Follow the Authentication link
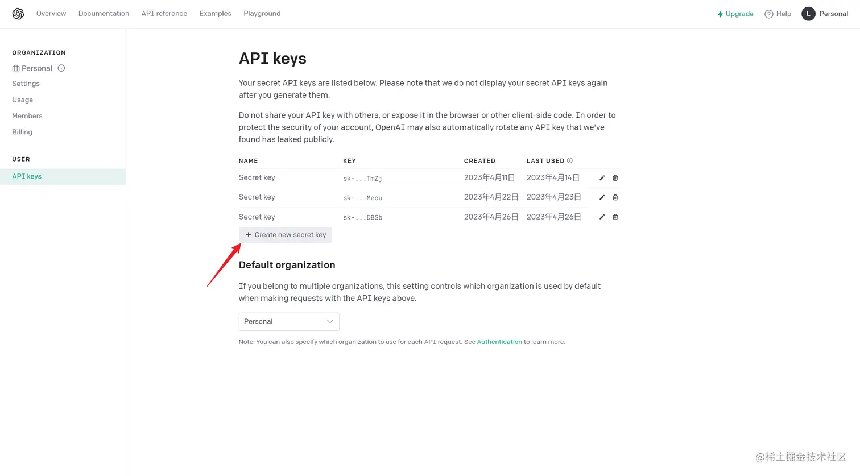Image resolution: width=860 pixels, height=476 pixels. click(499, 342)
